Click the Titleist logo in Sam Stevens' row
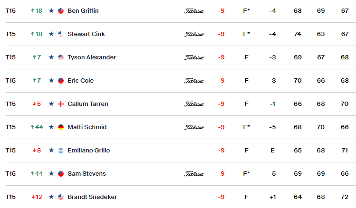356x208 pixels. (194, 174)
